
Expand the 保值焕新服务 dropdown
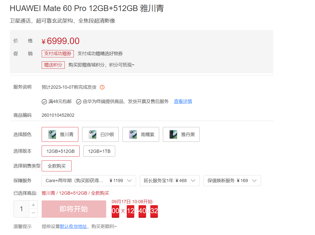point(232,181)
